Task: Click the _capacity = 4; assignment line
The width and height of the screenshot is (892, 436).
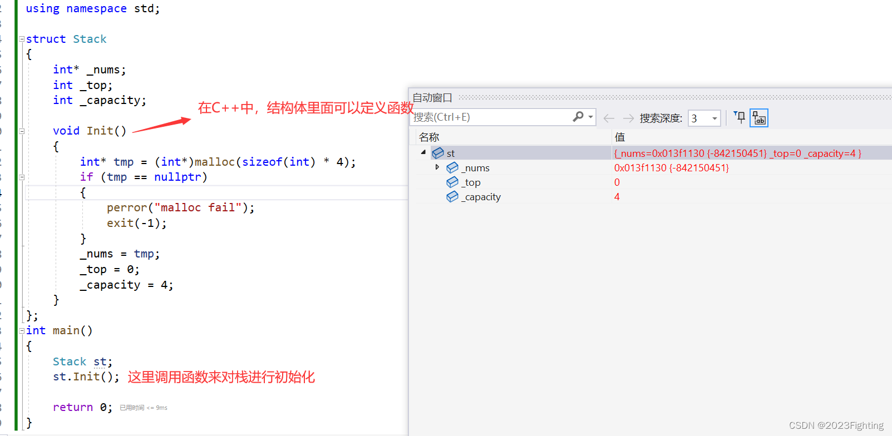Action: coord(127,285)
